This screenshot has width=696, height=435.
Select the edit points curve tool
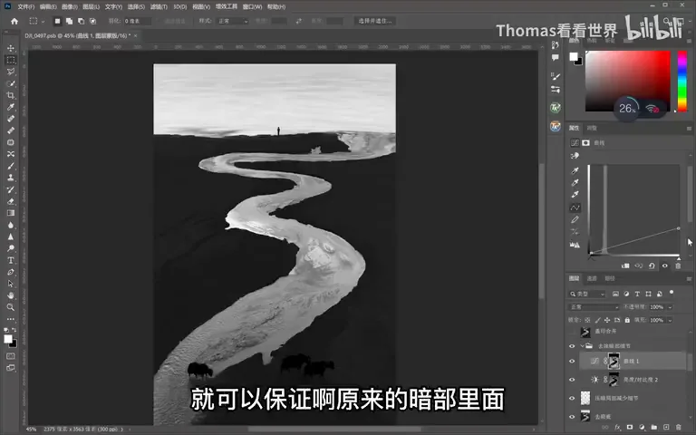(x=575, y=208)
